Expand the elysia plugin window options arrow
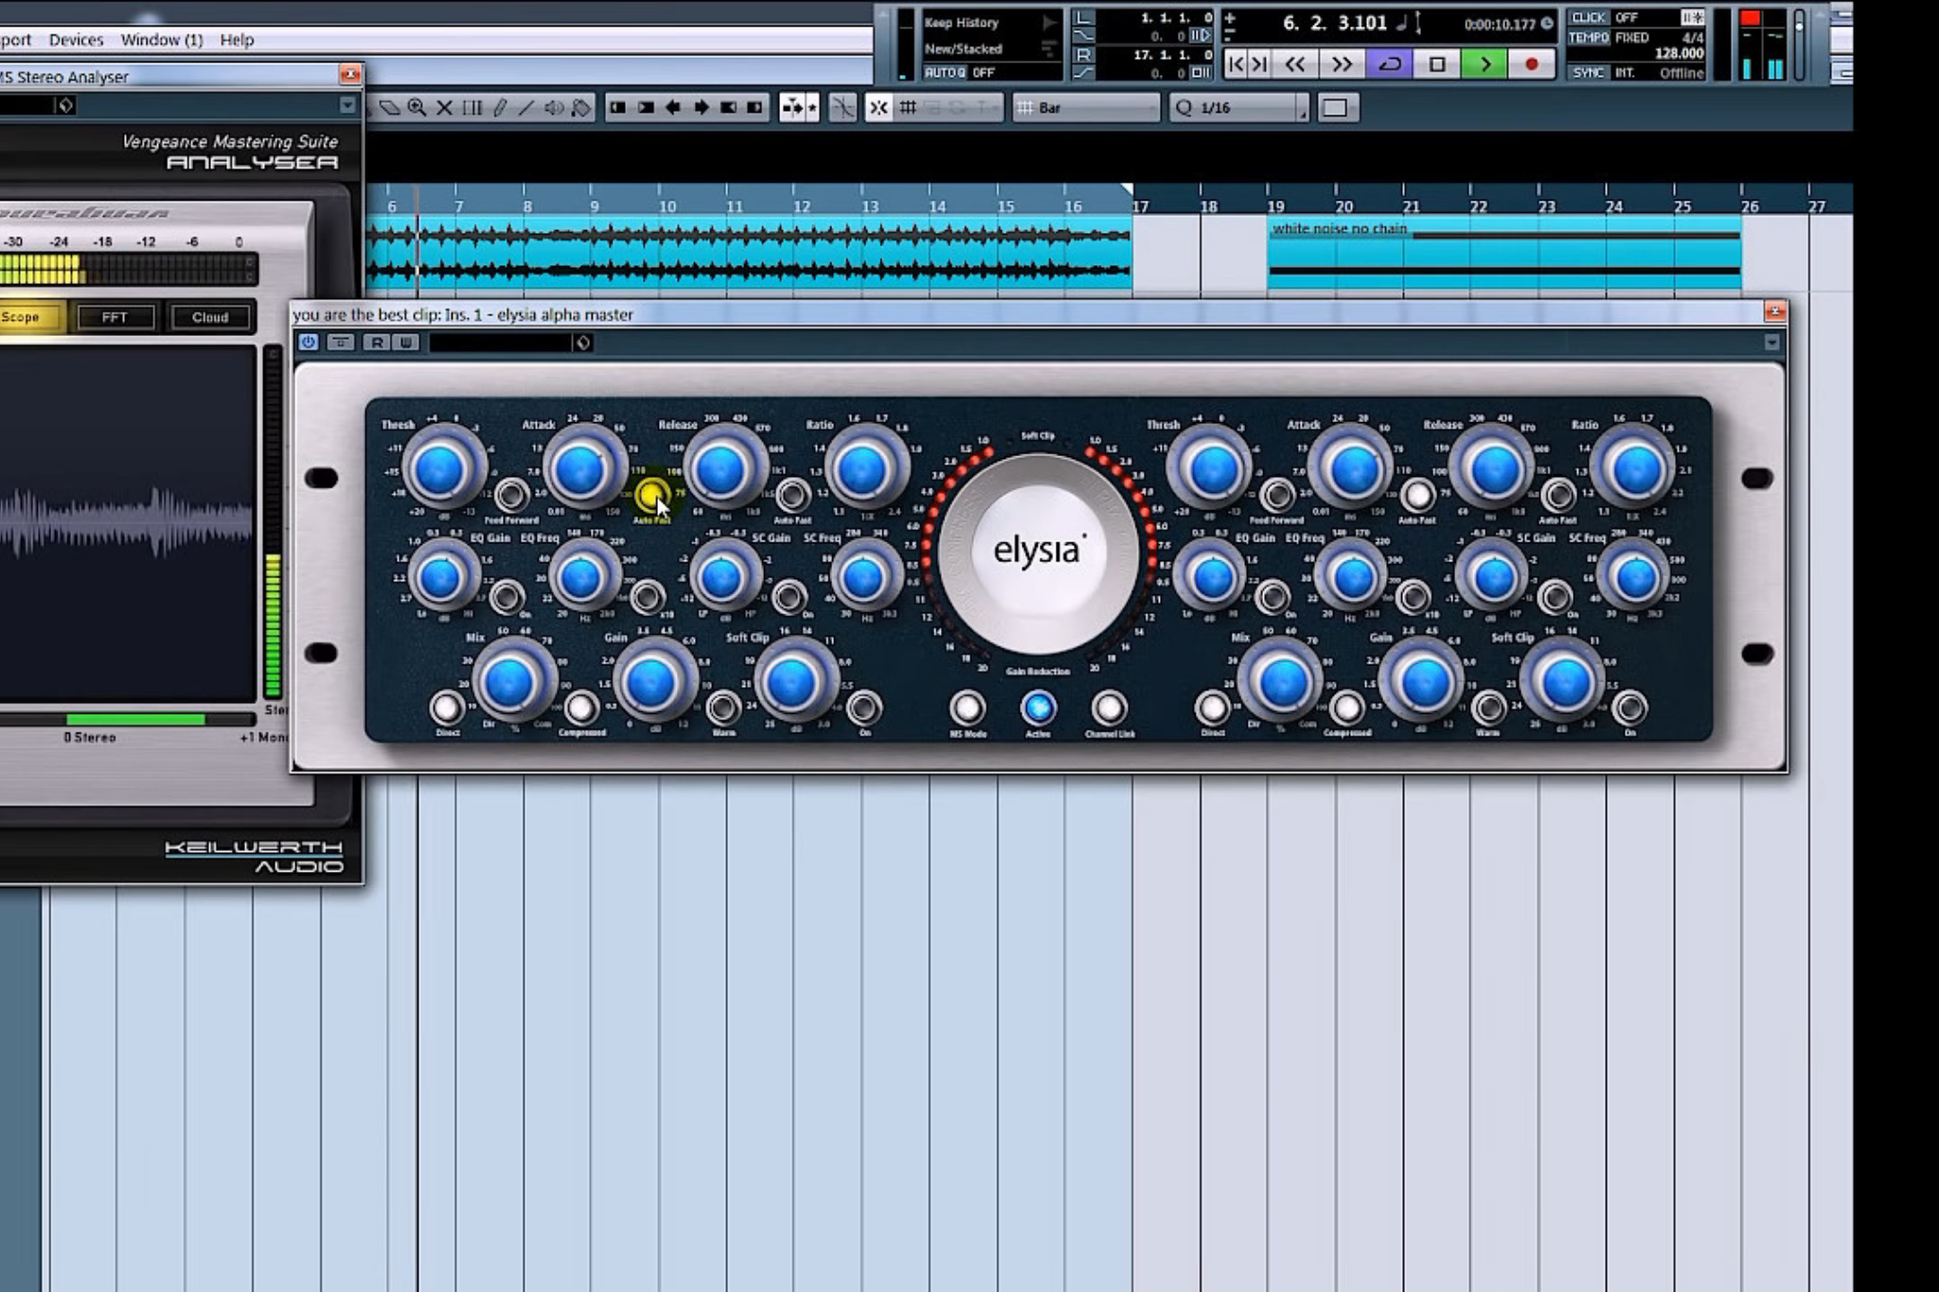 (1771, 343)
